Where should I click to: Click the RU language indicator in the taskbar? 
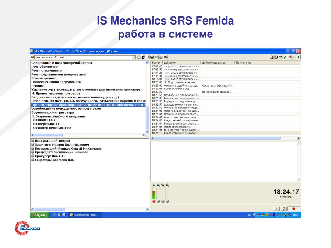pos(250,215)
